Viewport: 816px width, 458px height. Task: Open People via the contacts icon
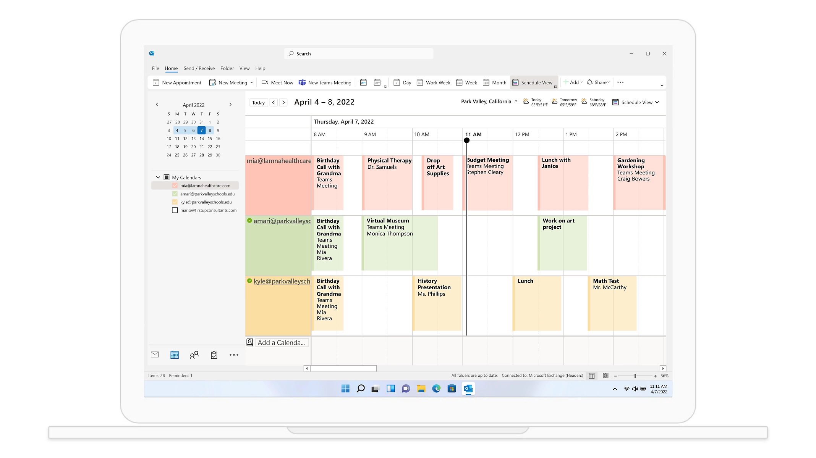pyautogui.click(x=194, y=355)
